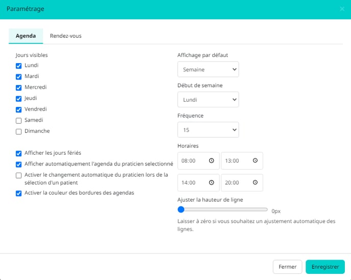Viewport: 351px width, 280px height.
Task: Click the Fermer button
Action: tap(287, 267)
